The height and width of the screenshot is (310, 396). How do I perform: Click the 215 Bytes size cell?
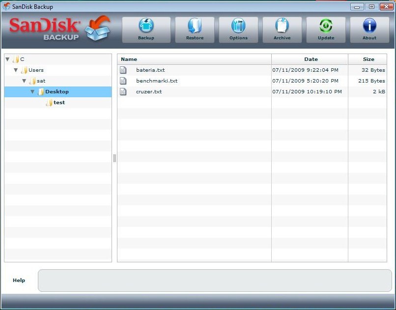tap(372, 81)
